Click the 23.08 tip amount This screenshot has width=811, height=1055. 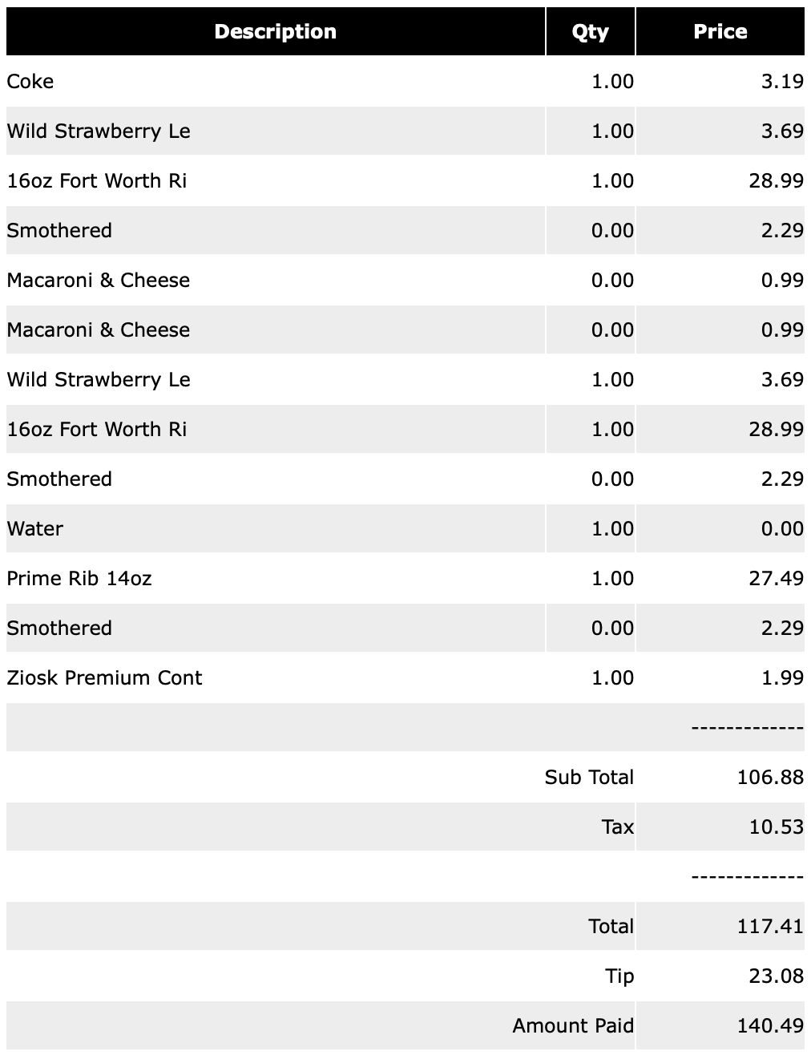coord(776,976)
